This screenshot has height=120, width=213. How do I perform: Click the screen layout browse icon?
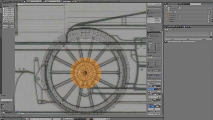pos(25,1)
